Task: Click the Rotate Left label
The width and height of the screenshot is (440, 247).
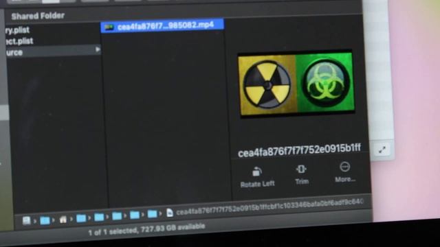Action: pyautogui.click(x=257, y=185)
